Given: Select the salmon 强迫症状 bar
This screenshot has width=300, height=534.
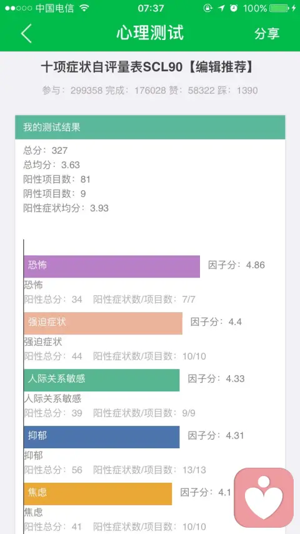Looking at the screenshot, I should [103, 323].
